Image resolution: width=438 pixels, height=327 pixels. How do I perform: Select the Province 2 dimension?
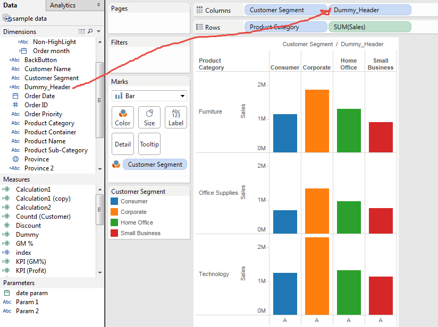tap(39, 168)
